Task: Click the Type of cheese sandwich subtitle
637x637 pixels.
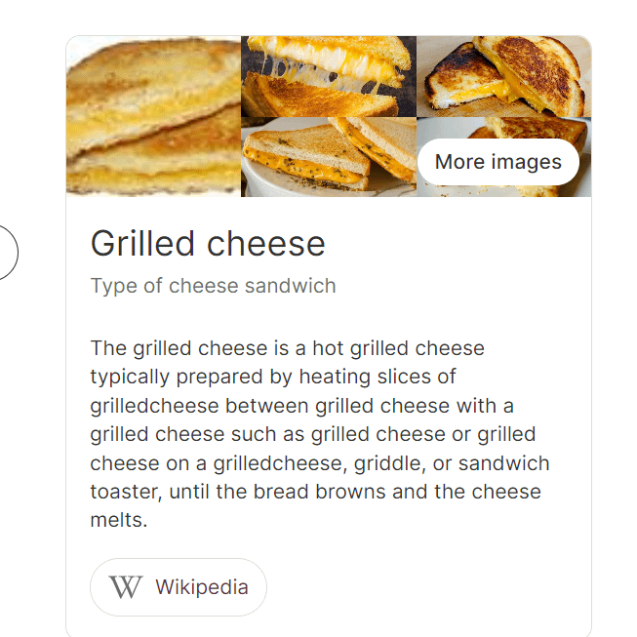Action: click(213, 286)
